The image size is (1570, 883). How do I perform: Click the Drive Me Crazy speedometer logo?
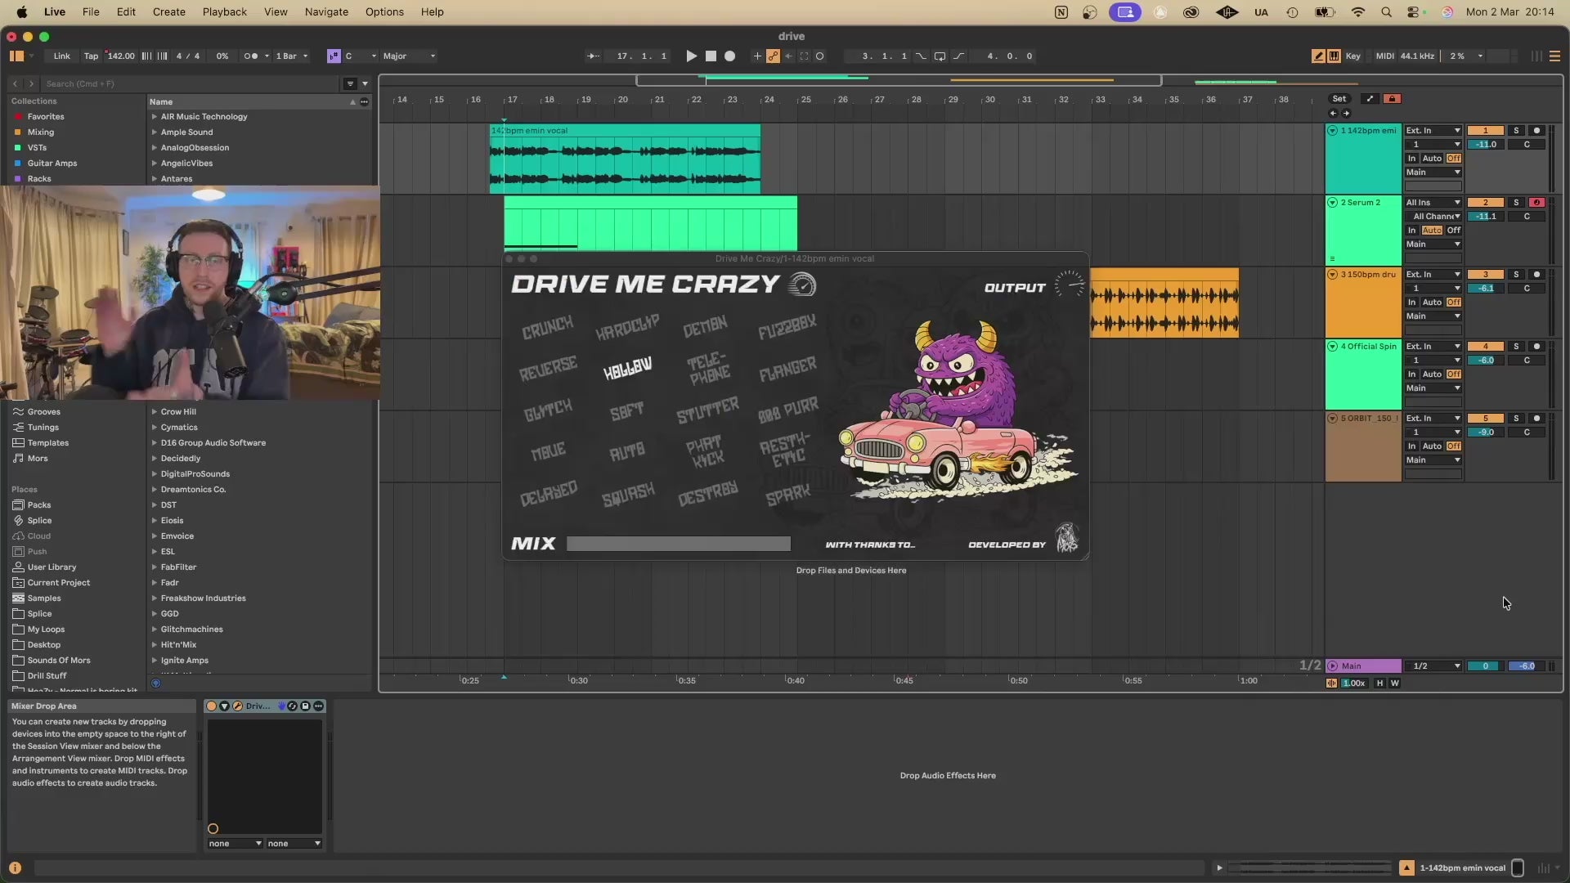pyautogui.click(x=802, y=285)
